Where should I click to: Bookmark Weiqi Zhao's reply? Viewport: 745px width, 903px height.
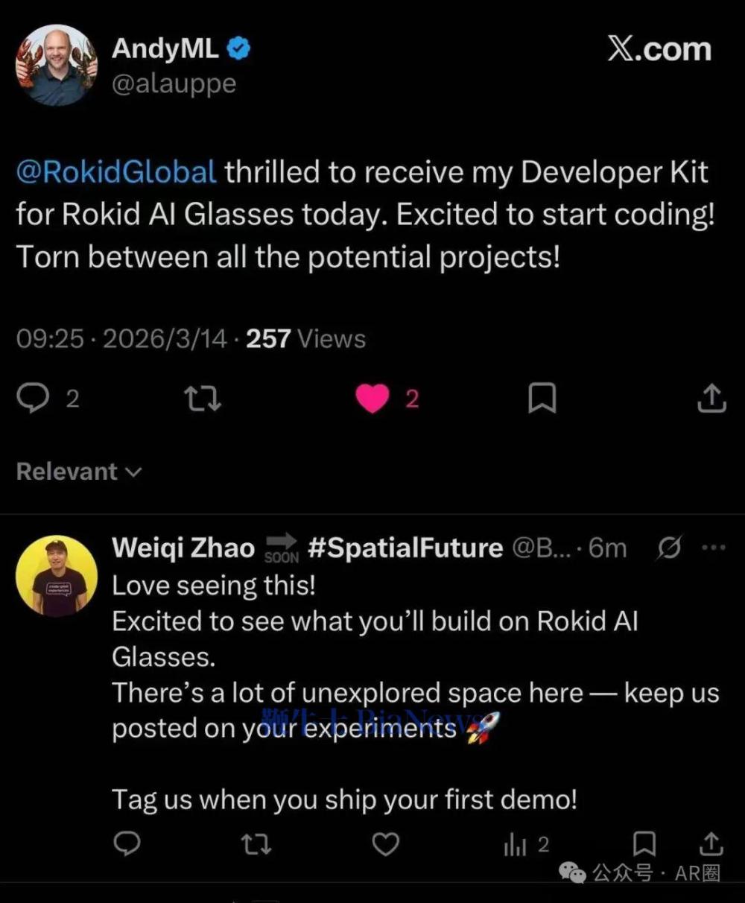point(644,844)
